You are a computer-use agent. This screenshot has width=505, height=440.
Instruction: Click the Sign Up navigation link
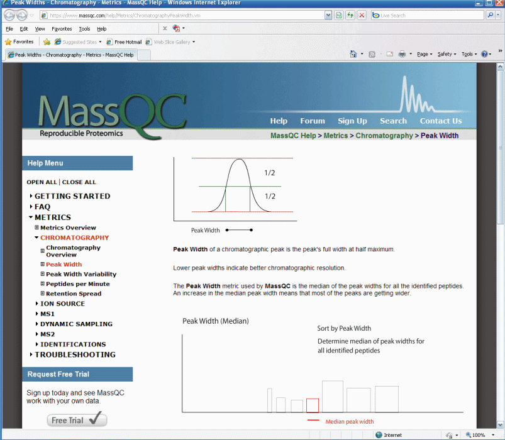pos(352,121)
